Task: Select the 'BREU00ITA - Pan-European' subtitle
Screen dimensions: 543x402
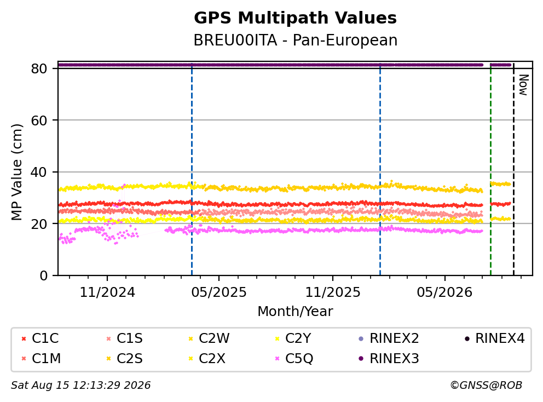Action: tap(295, 40)
